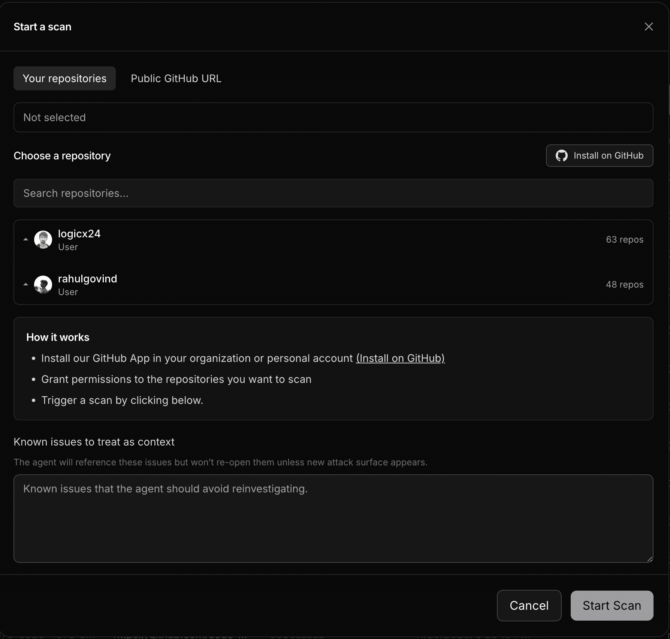
Task: Click the Install on GitHub button
Action: click(599, 156)
